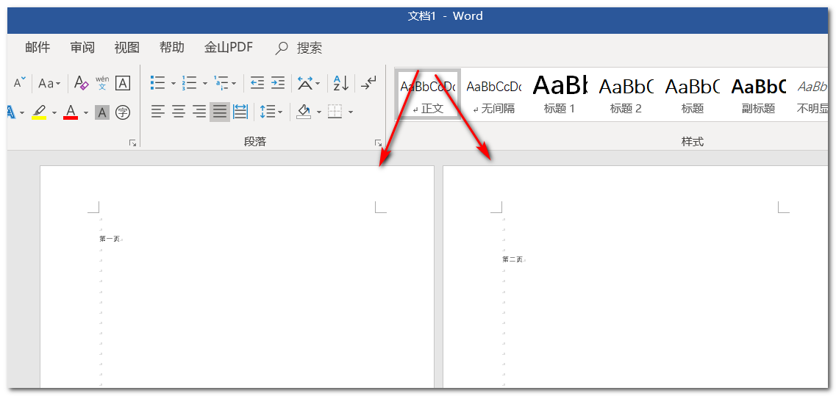The height and width of the screenshot is (396, 836).
Task: Open the 帮助 (Help) tab
Action: (171, 48)
